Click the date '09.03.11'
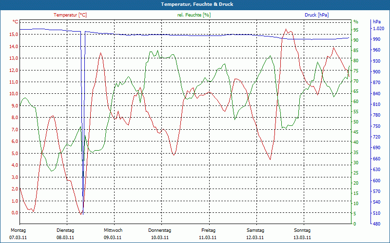The height and width of the screenshot is (243, 390). tap(113, 238)
